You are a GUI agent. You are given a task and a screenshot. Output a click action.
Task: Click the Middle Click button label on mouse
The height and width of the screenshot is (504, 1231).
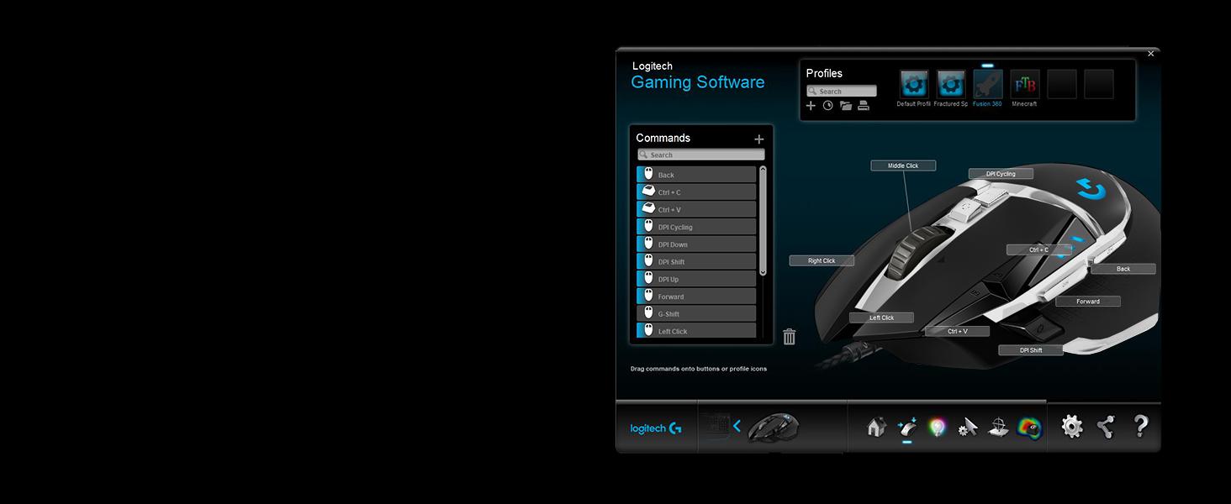[903, 165]
